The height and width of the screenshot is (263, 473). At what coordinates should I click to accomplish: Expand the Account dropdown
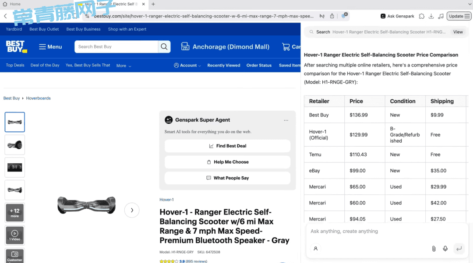tap(187, 65)
